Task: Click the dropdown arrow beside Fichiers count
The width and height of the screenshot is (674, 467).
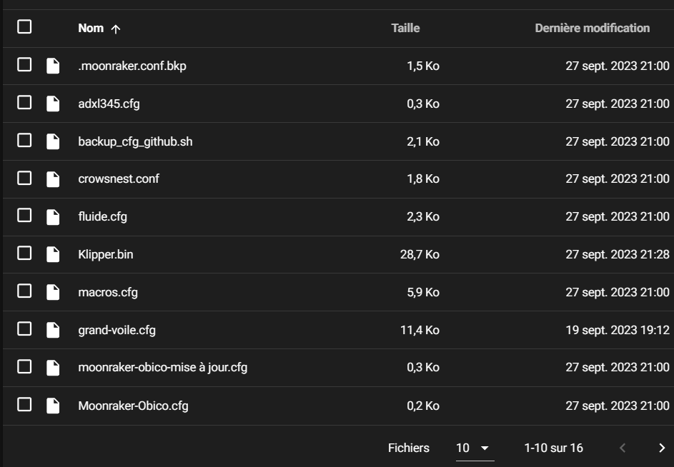Action: tap(485, 448)
